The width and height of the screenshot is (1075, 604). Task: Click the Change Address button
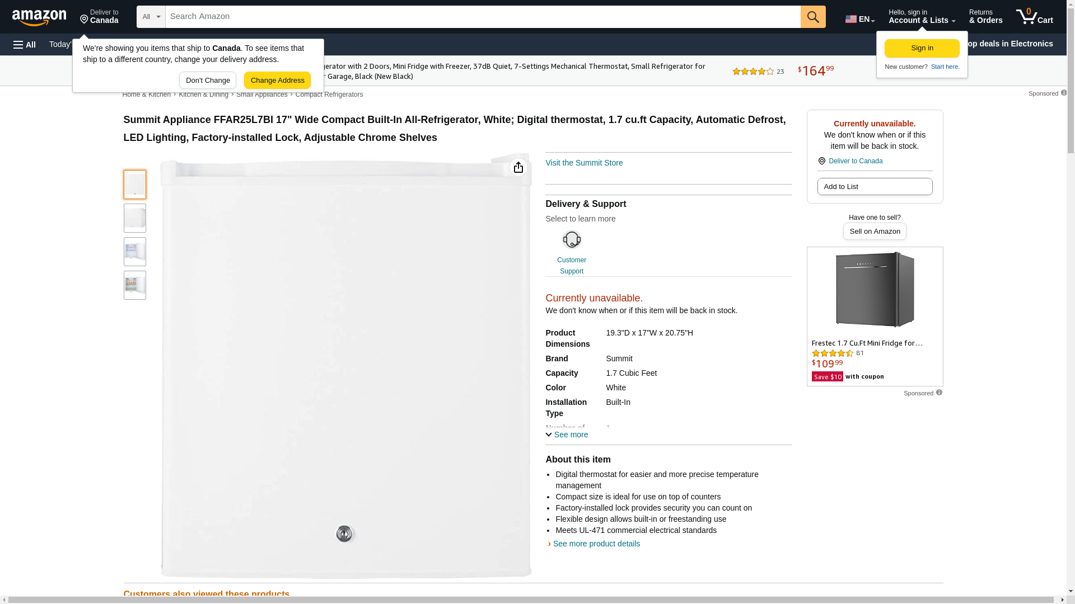277,80
